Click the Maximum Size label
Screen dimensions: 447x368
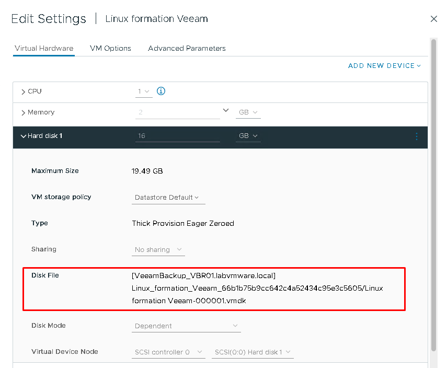coord(55,171)
